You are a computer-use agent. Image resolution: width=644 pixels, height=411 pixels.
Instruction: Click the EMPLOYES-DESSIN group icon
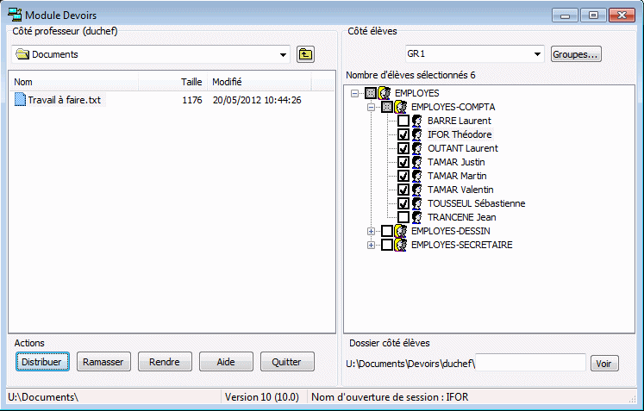coord(401,231)
